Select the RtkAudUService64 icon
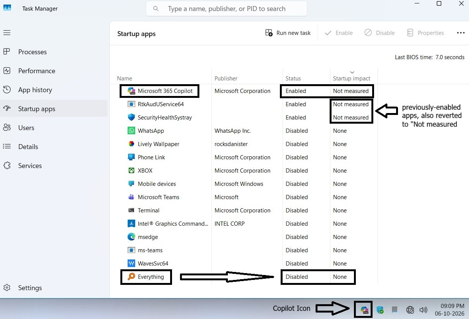The image size is (469, 319). (131, 104)
